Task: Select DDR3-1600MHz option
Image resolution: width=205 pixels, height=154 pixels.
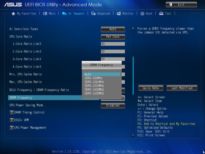Action: [x=94, y=93]
